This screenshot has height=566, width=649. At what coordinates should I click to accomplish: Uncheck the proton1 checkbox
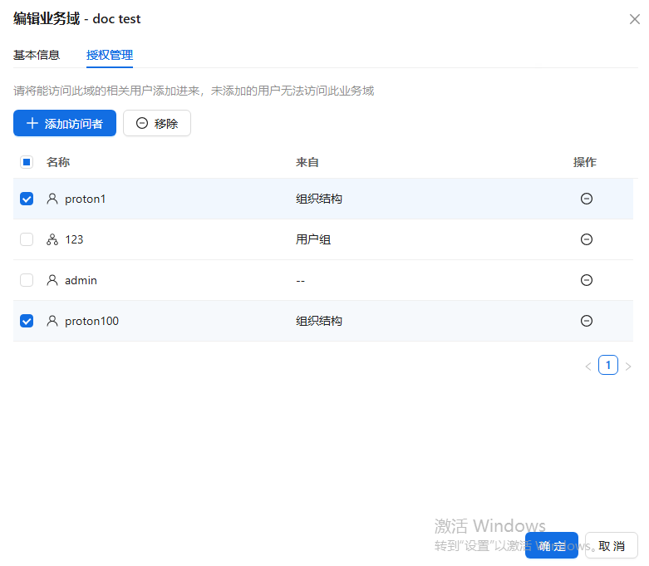tap(27, 199)
